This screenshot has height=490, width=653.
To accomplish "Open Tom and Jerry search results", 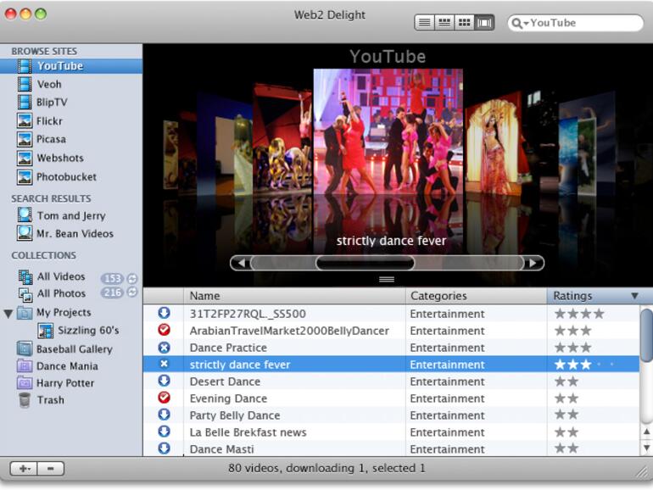I will (70, 215).
